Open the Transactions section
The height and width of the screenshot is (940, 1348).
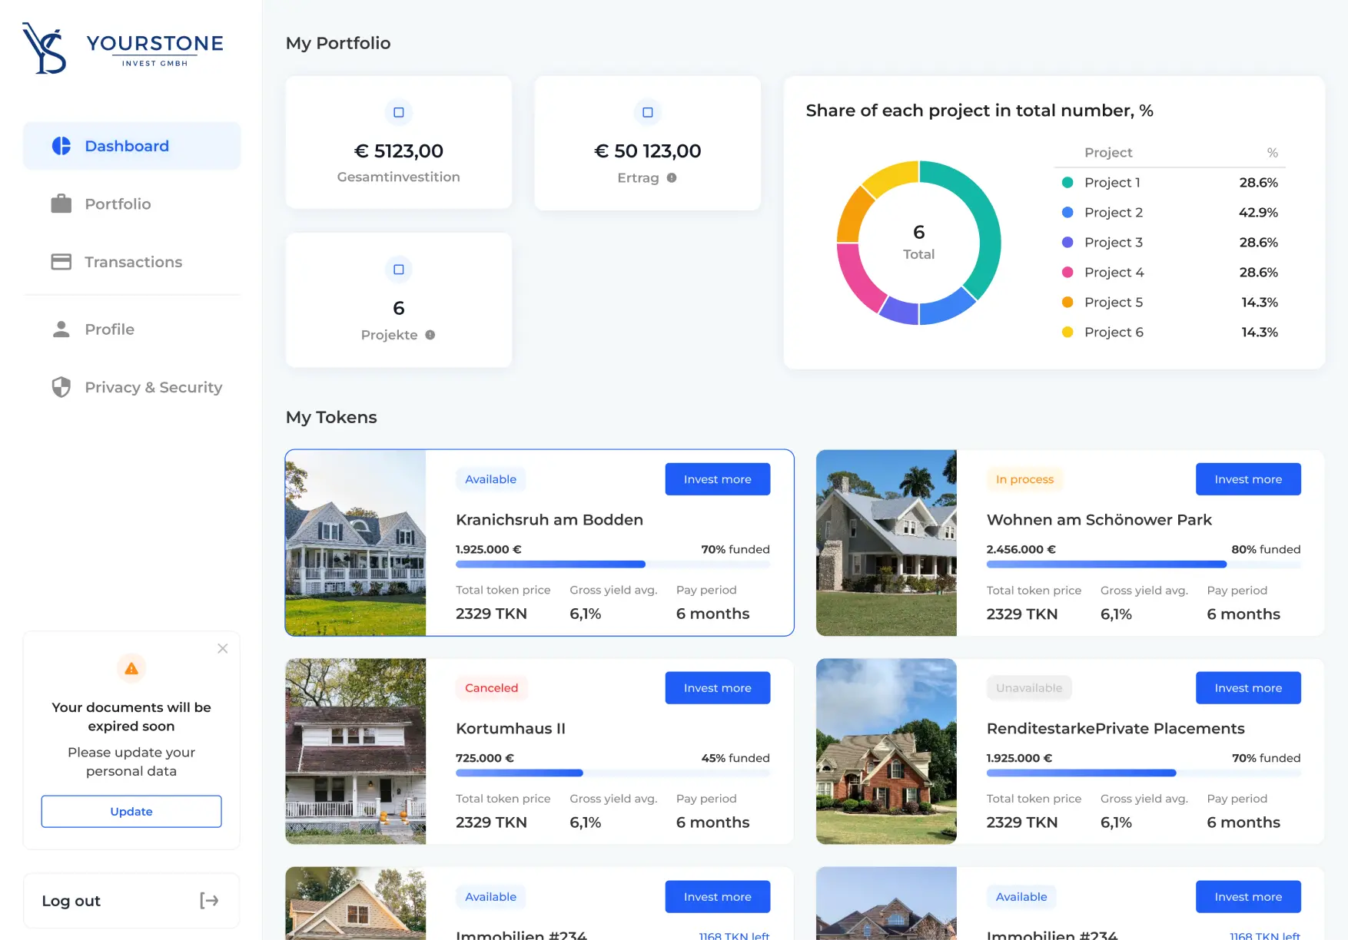pos(133,261)
